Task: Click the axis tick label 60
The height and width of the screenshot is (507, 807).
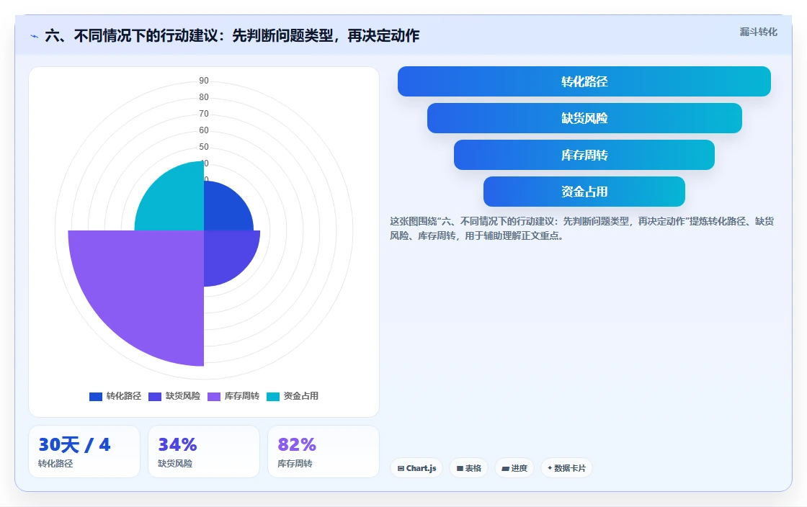Action: pyautogui.click(x=204, y=130)
